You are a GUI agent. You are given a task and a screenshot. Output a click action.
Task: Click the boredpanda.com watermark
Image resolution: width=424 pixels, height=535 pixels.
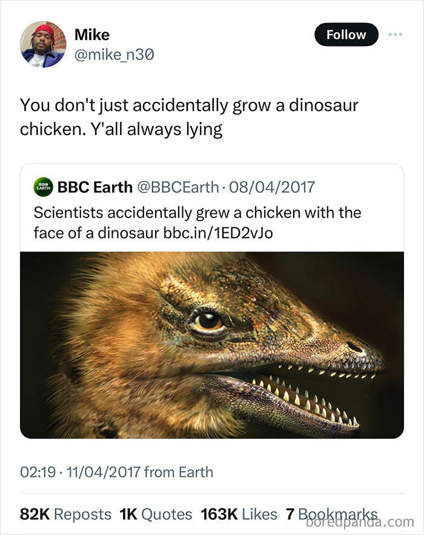[x=360, y=522]
